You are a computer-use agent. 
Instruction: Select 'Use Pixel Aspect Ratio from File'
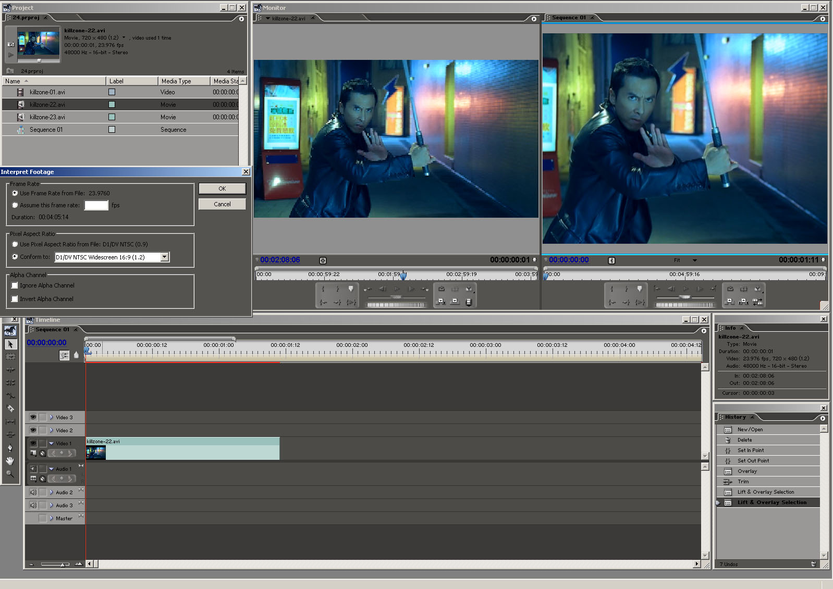[15, 244]
